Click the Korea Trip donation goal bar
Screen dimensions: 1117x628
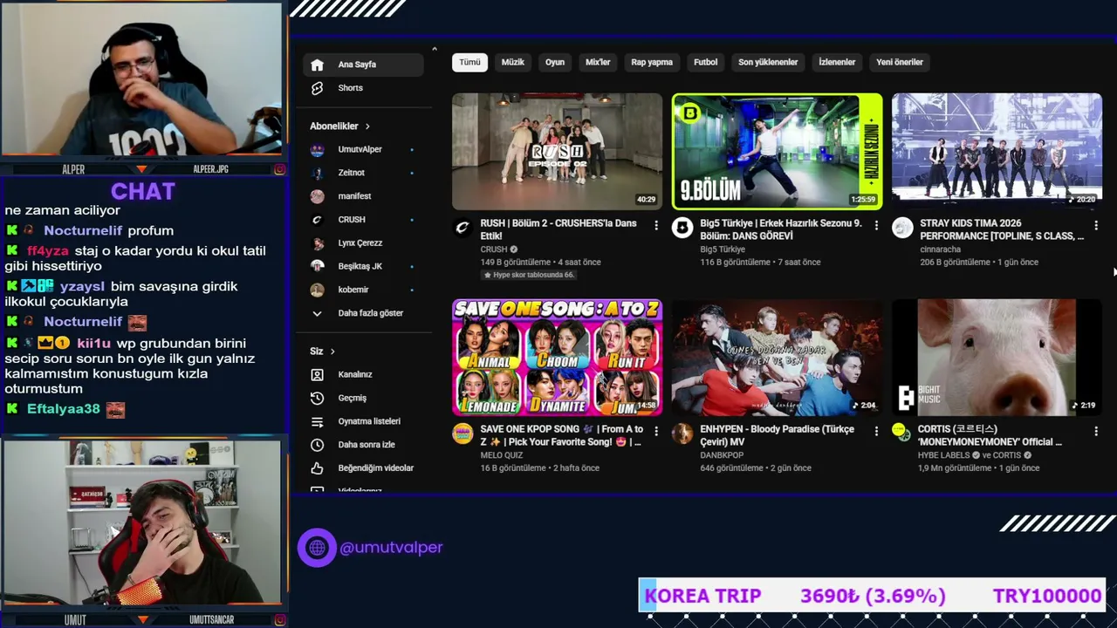click(x=873, y=596)
